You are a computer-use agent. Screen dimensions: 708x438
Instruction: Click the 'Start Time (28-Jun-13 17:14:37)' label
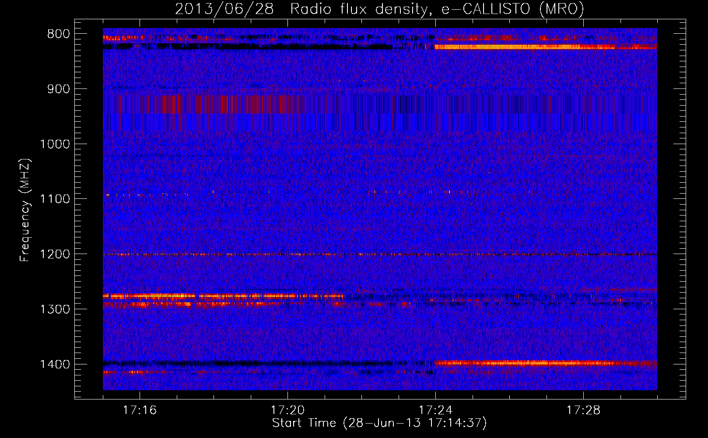pyautogui.click(x=379, y=423)
